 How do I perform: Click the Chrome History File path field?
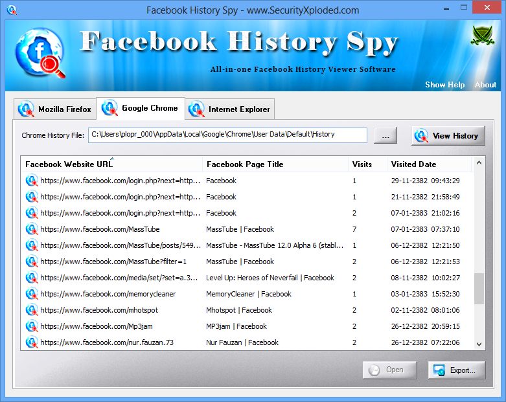coord(227,135)
